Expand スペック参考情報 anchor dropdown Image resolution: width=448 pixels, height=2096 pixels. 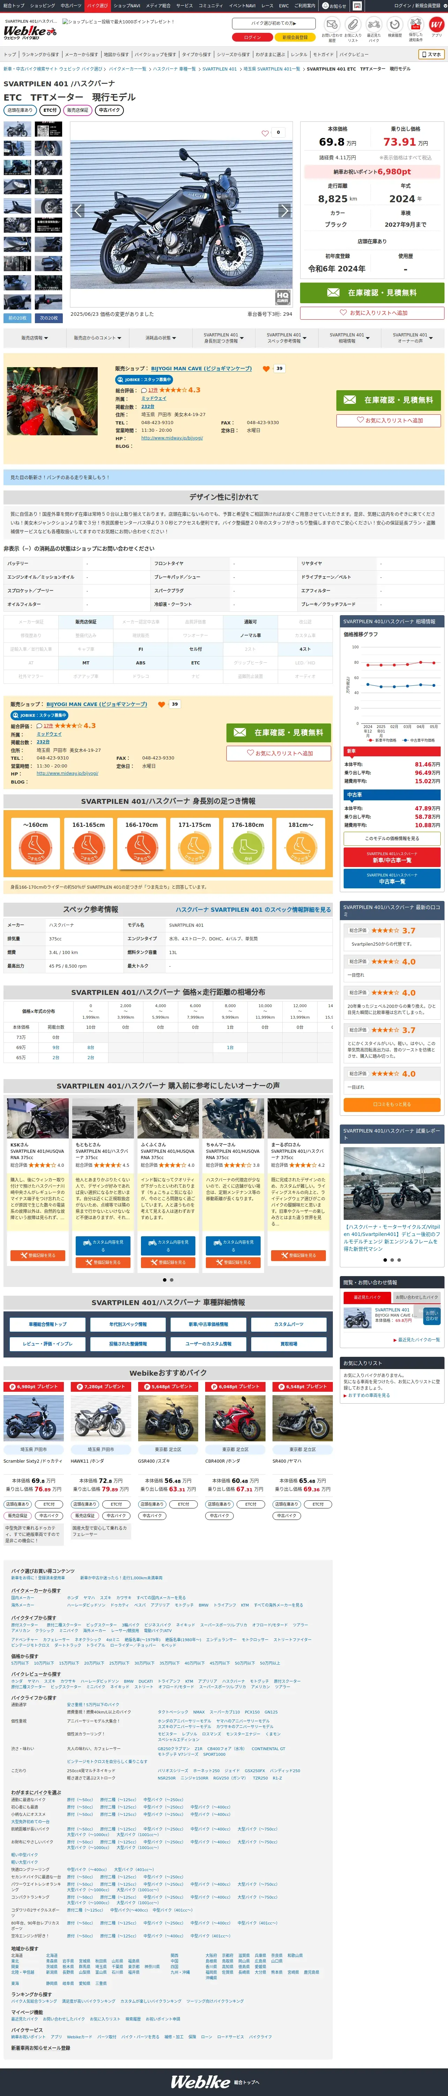click(286, 338)
